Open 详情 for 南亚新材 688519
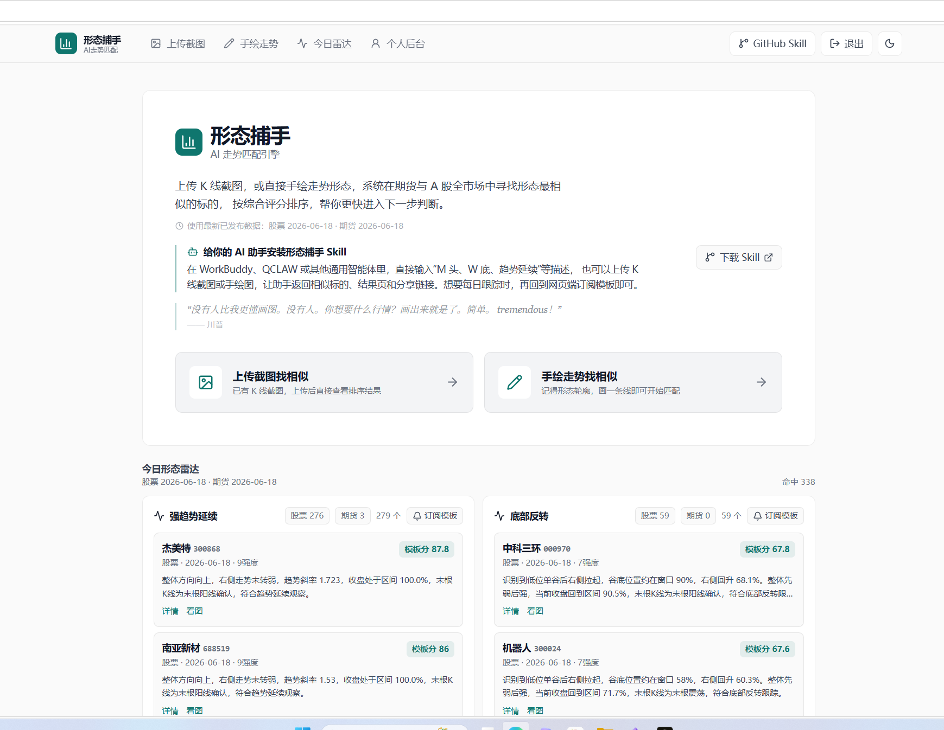 [x=170, y=711]
